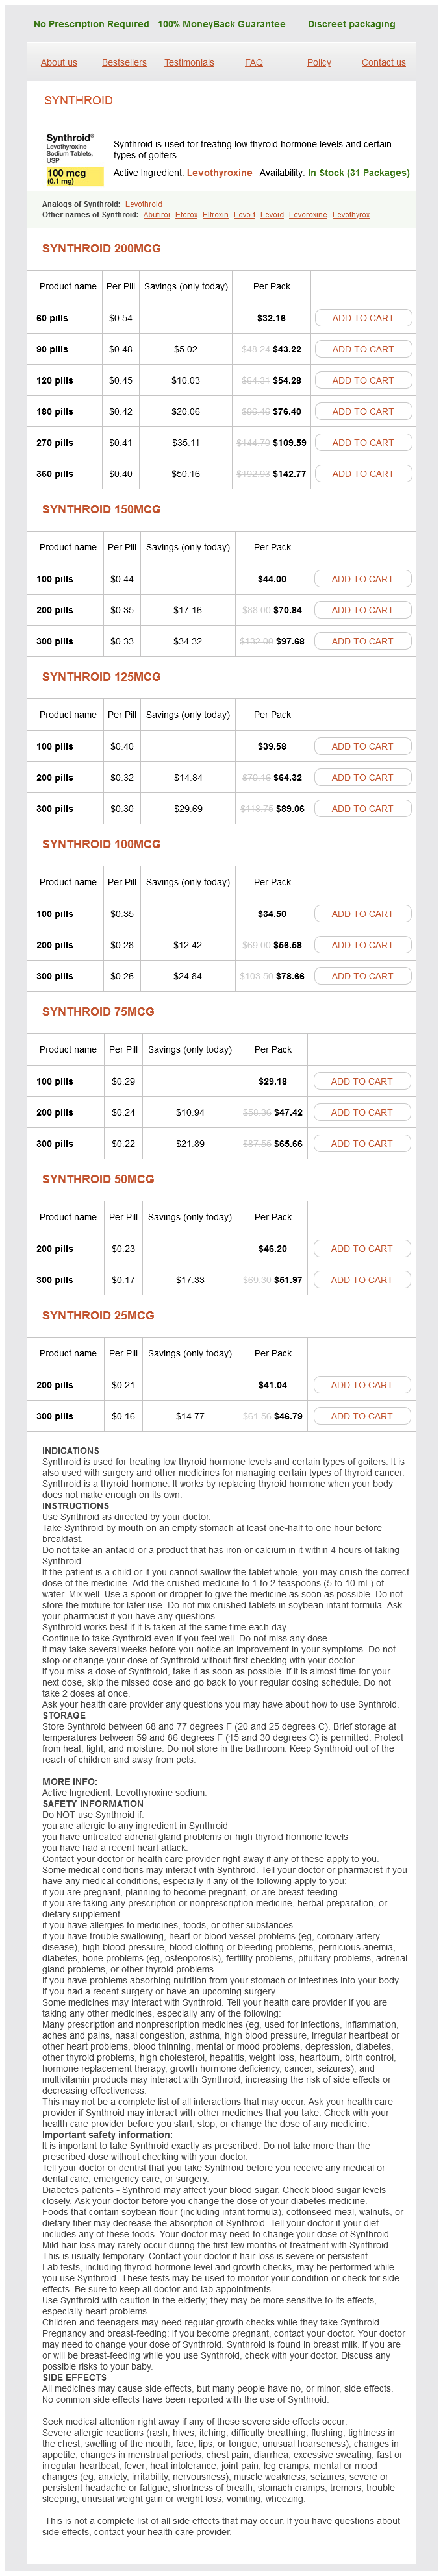Add 200 pills of Synthroid 150mcg to cart
The image size is (443, 2576).
[x=362, y=610]
